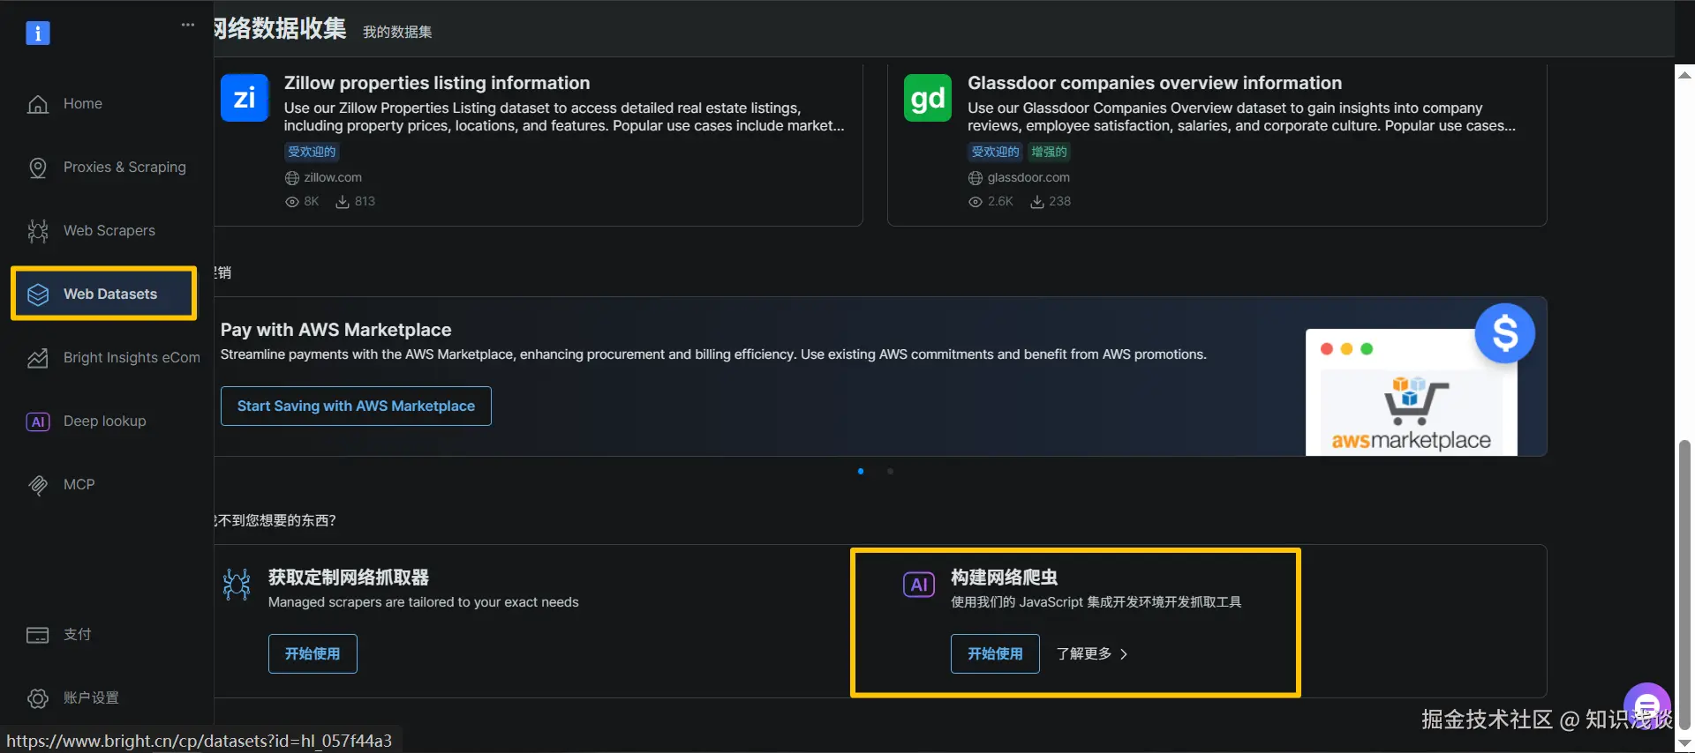Click 开始使用 under 构建网络爬虫
Viewport: 1695px width, 753px height.
995,654
